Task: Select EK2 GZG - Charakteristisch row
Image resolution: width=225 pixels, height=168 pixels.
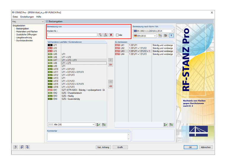Action: click(77, 93)
